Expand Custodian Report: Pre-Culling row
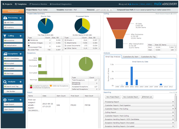This screenshot has height=129, width=179. 139,109
